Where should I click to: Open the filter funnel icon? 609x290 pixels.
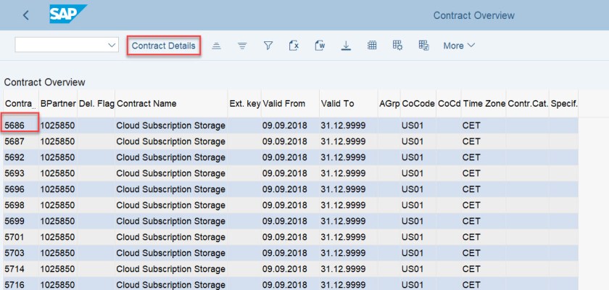tap(268, 46)
